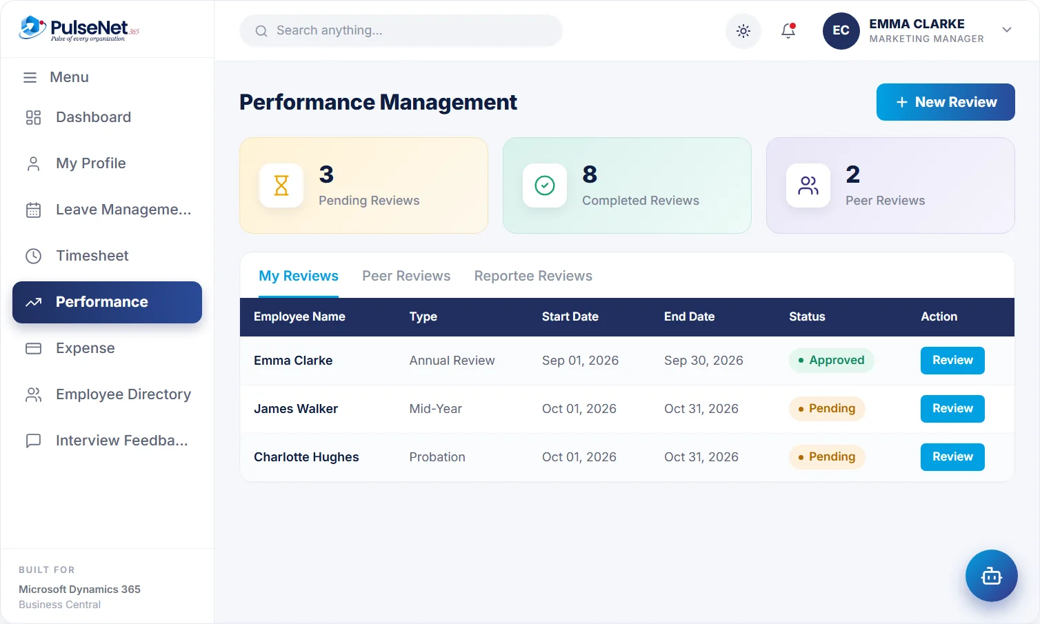This screenshot has height=624, width=1040.
Task: Open Timesheet page
Action: click(107, 256)
